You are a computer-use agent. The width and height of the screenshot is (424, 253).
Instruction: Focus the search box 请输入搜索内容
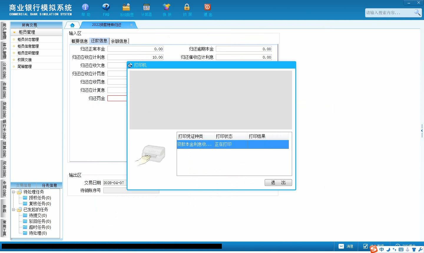[389, 13]
